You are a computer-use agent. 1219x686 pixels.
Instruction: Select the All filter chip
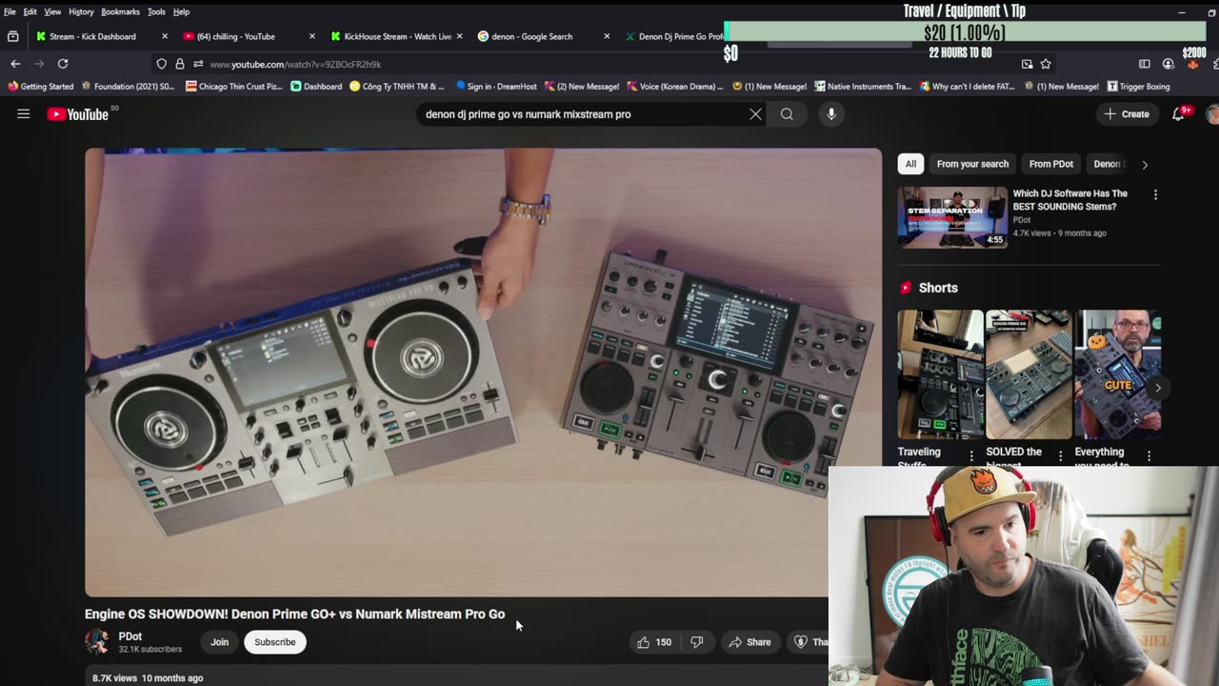[x=910, y=164]
